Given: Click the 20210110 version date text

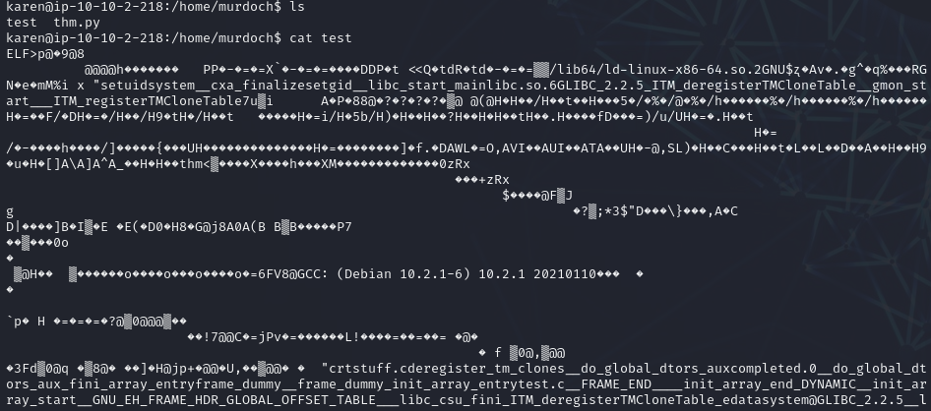Looking at the screenshot, I should pos(565,274).
